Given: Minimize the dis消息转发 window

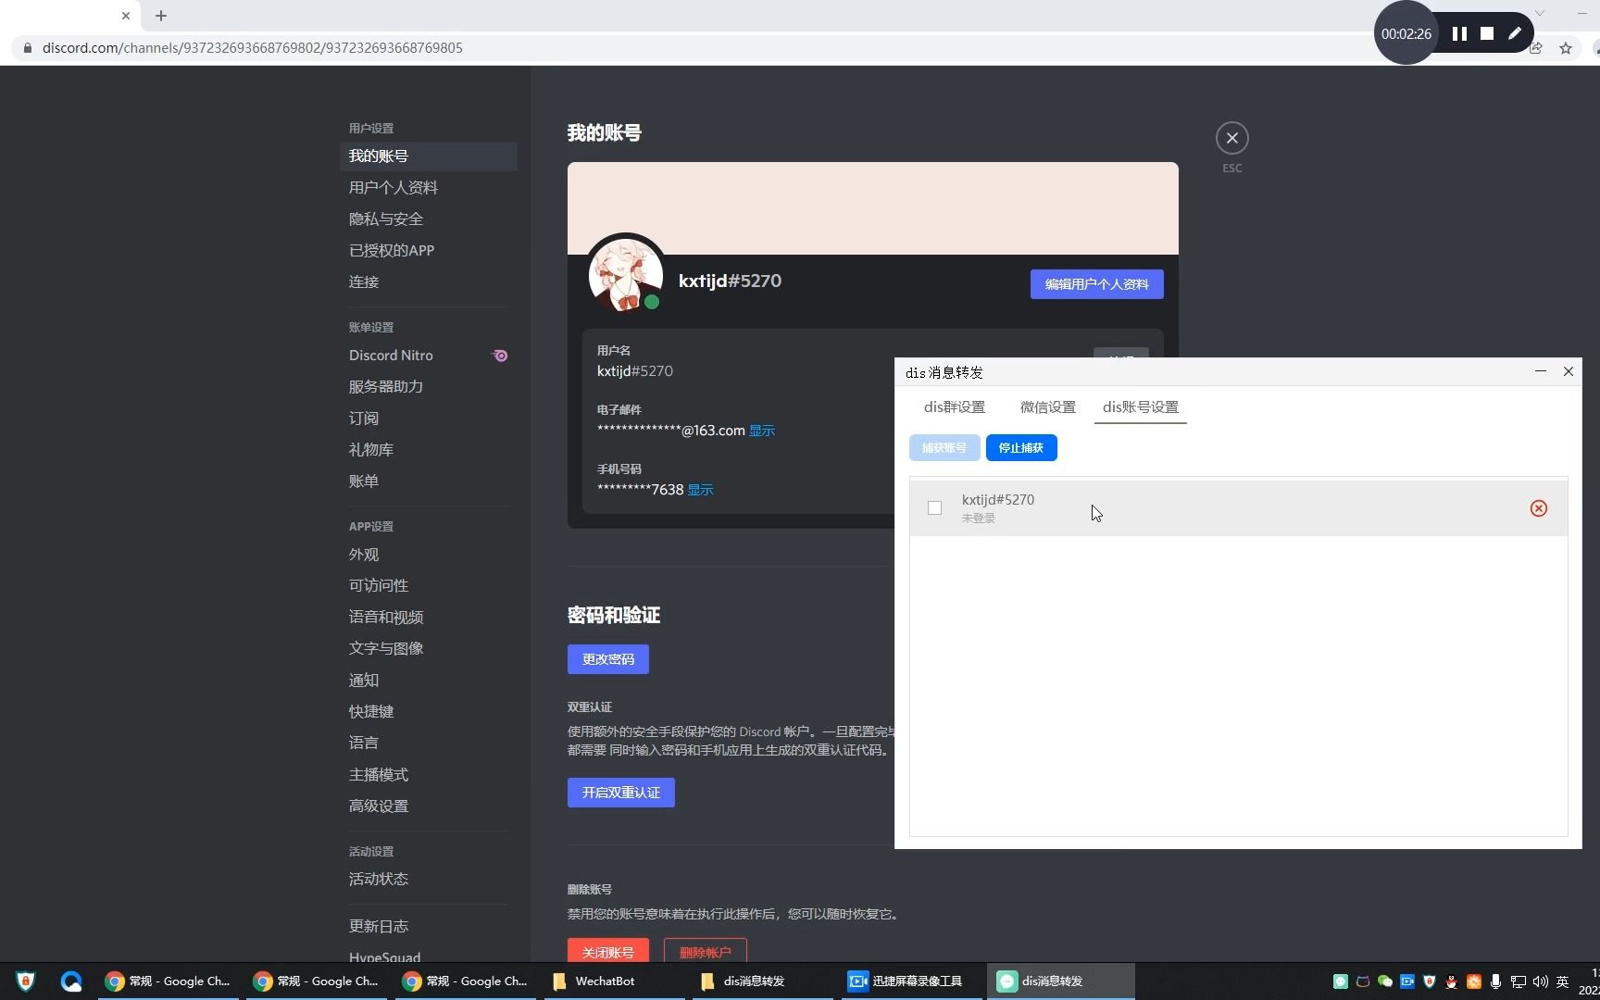Looking at the screenshot, I should click(x=1541, y=371).
